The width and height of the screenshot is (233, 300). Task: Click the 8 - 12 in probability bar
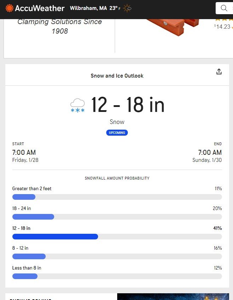tap(117, 256)
